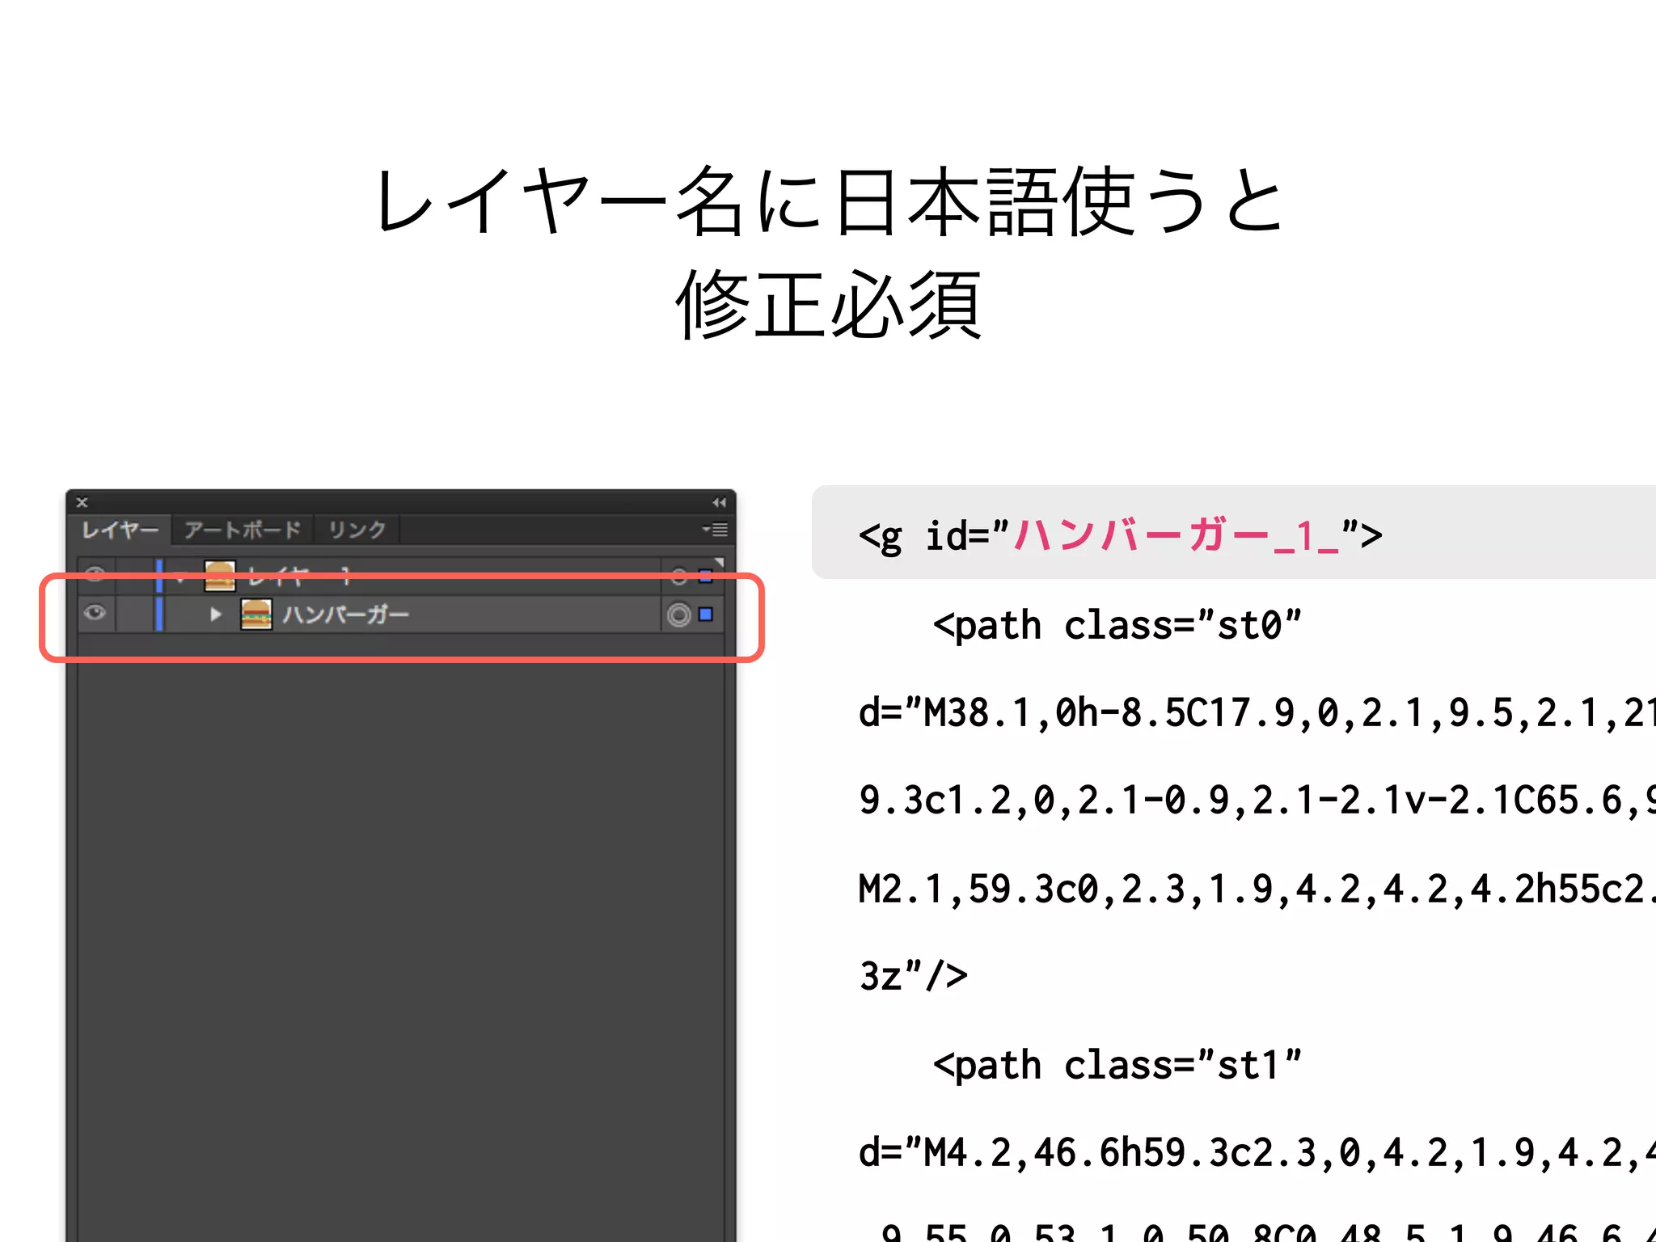The width and height of the screenshot is (1656, 1242).
Task: Toggle lock column for ハンバーガー layer
Action: (x=133, y=614)
